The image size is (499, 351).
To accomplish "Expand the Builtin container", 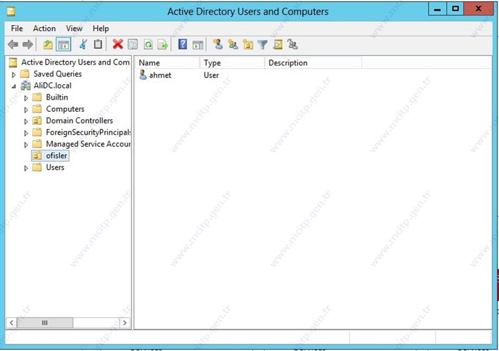I will [x=26, y=98].
